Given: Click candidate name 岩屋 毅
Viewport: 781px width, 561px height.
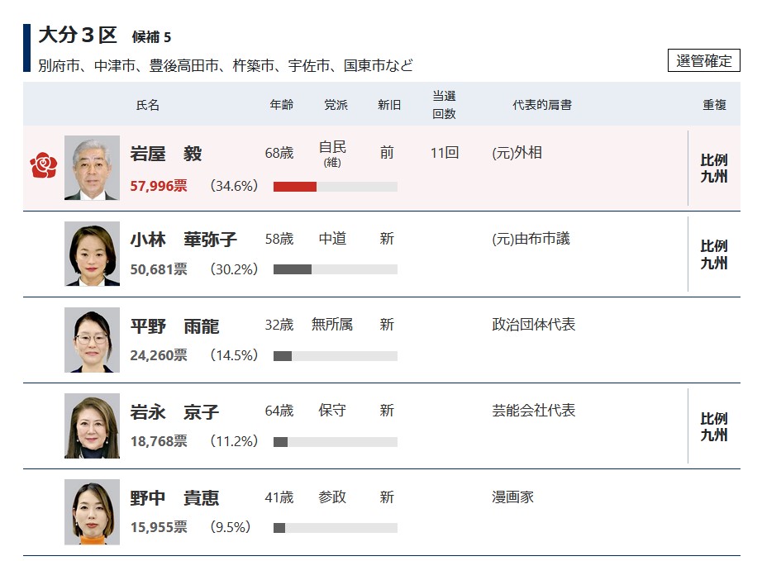Looking at the screenshot, I should 166,154.
